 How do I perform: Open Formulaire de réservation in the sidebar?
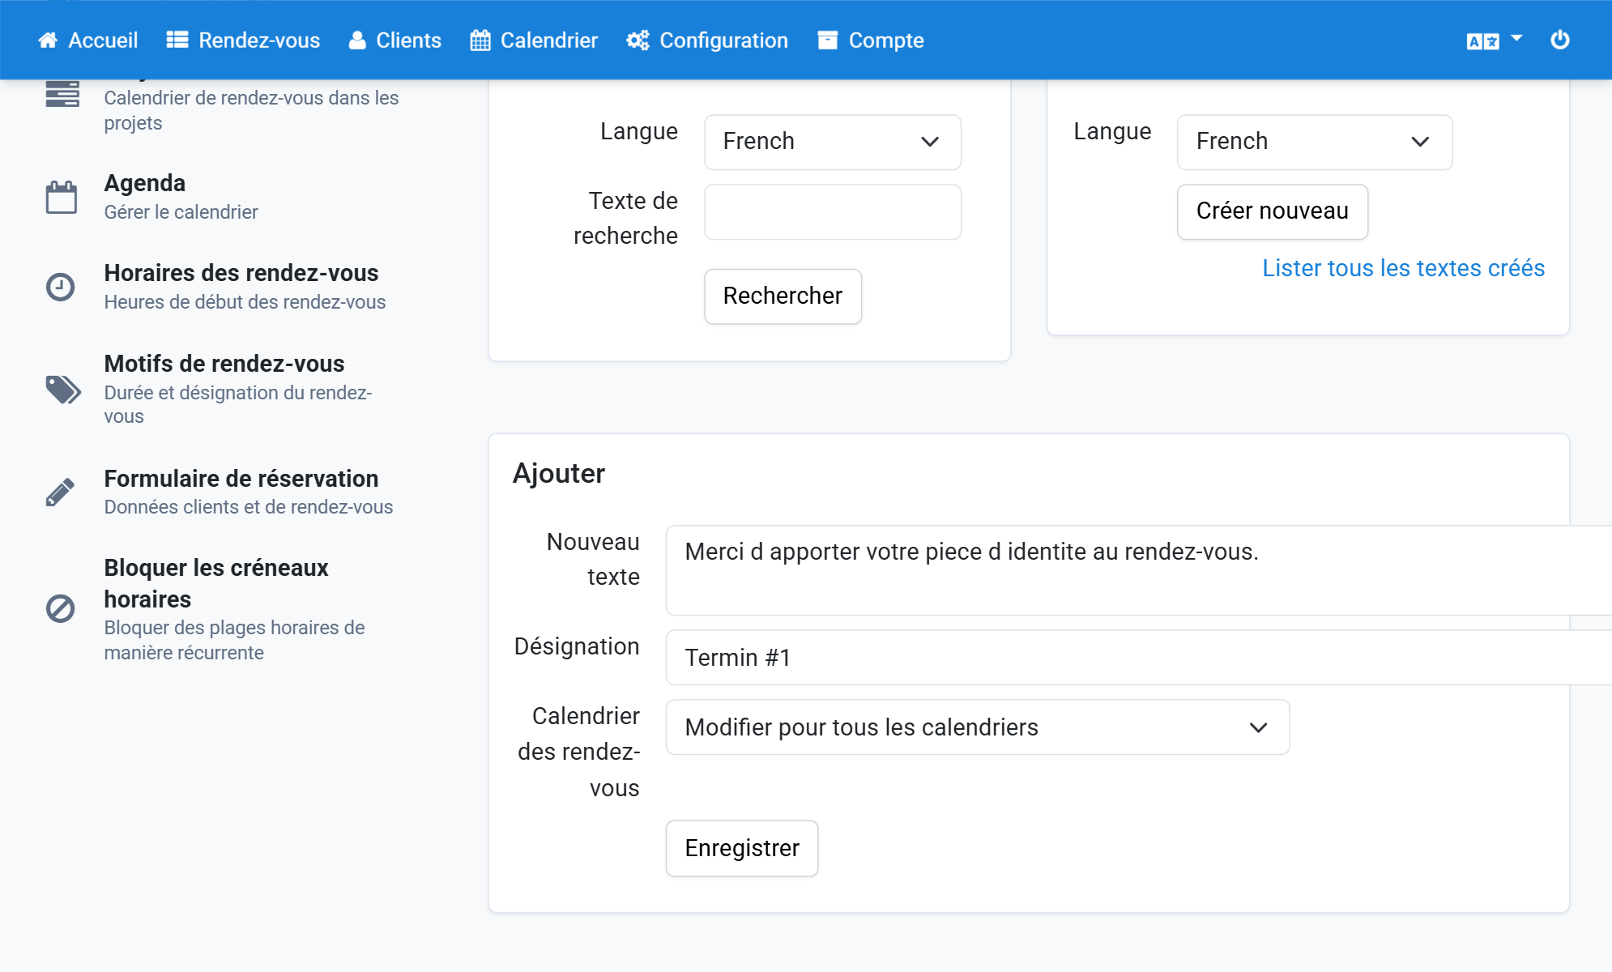[241, 479]
